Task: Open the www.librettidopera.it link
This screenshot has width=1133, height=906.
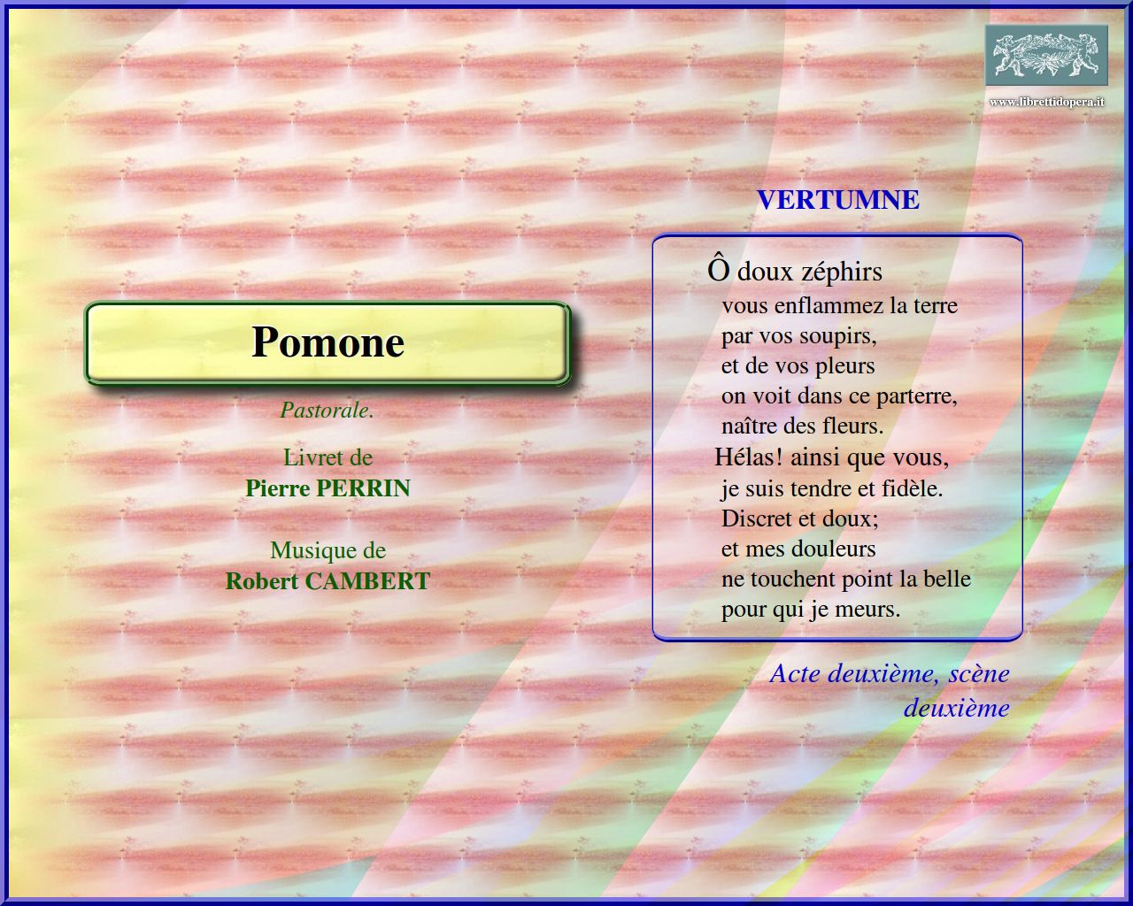Action: click(x=1046, y=103)
